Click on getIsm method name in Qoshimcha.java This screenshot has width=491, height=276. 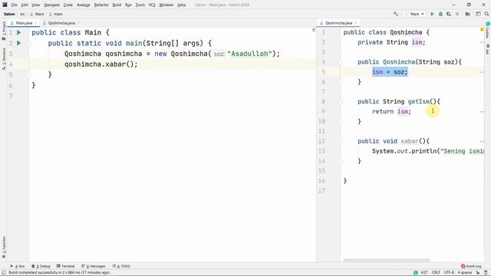coord(419,101)
